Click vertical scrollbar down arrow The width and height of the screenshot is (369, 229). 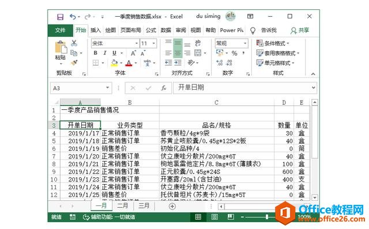[315, 197]
